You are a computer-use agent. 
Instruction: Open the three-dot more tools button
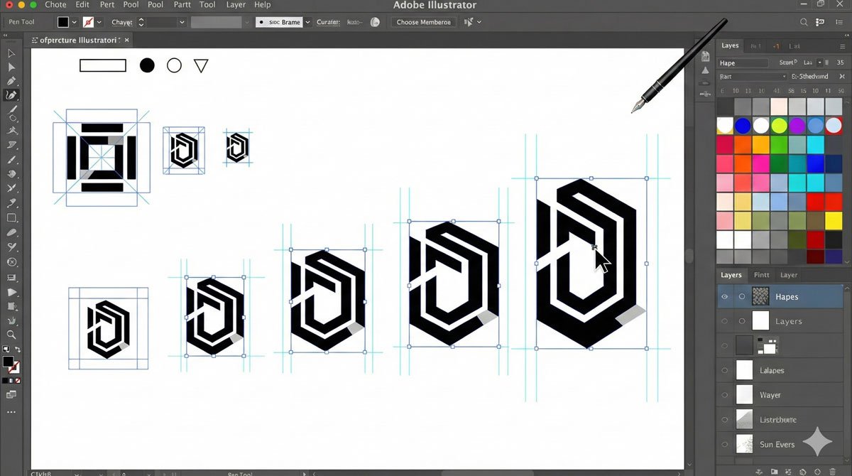pyautogui.click(x=11, y=412)
